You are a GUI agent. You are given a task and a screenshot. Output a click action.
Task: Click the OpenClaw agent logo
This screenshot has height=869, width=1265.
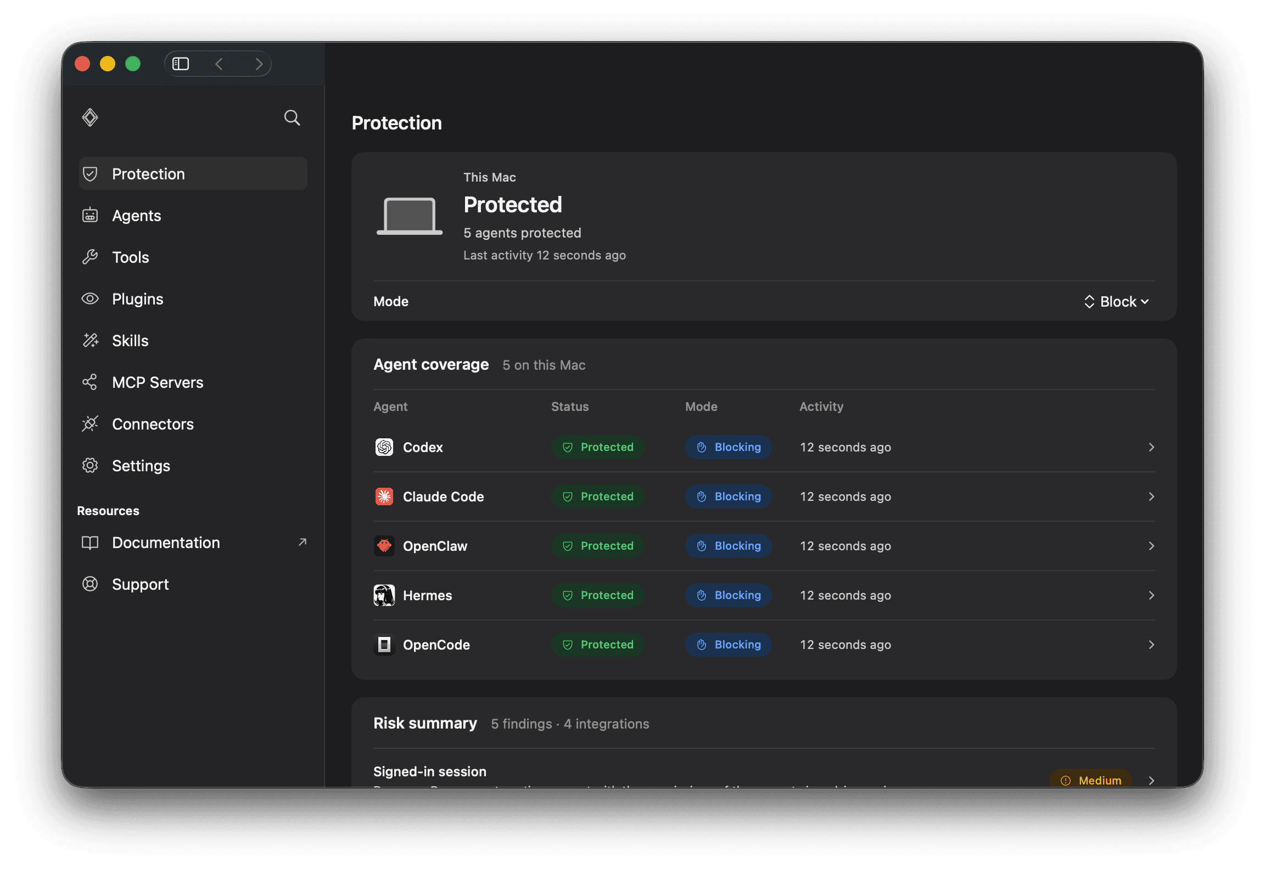point(384,546)
